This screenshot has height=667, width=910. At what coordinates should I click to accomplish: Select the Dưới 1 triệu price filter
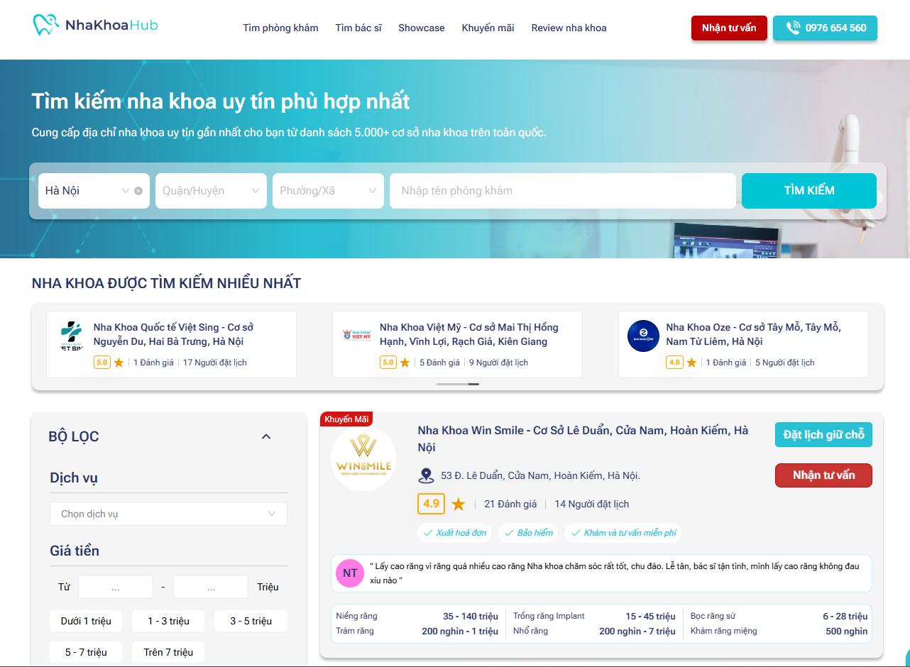coord(86,621)
